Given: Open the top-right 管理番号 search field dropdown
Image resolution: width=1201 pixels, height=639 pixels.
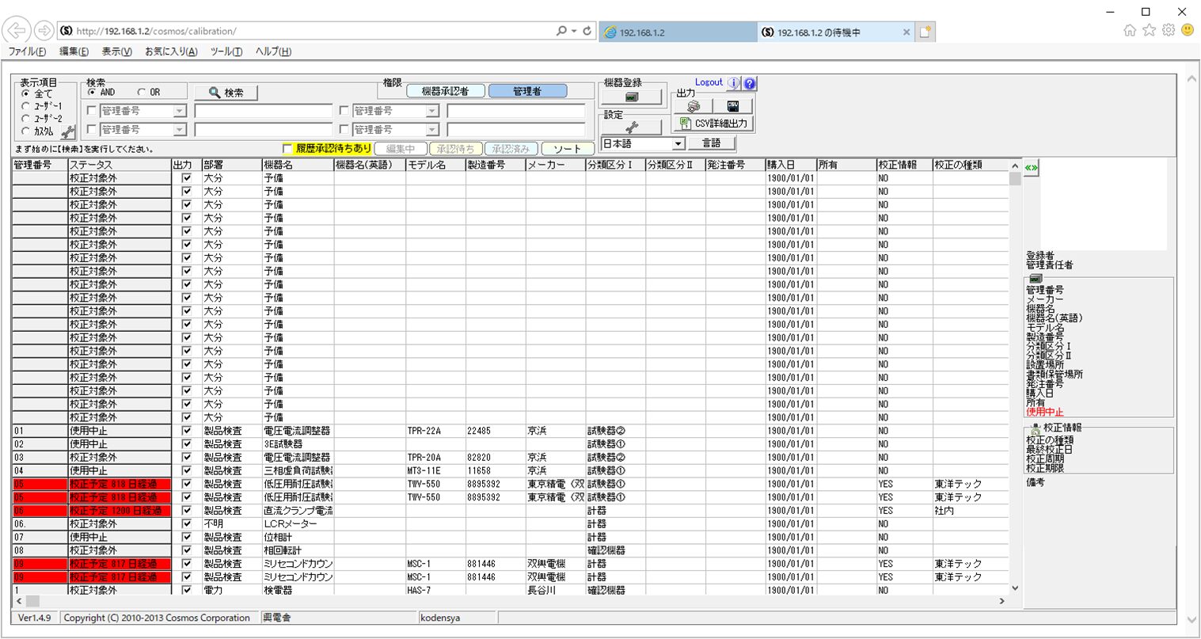Looking at the screenshot, I should coord(432,111).
